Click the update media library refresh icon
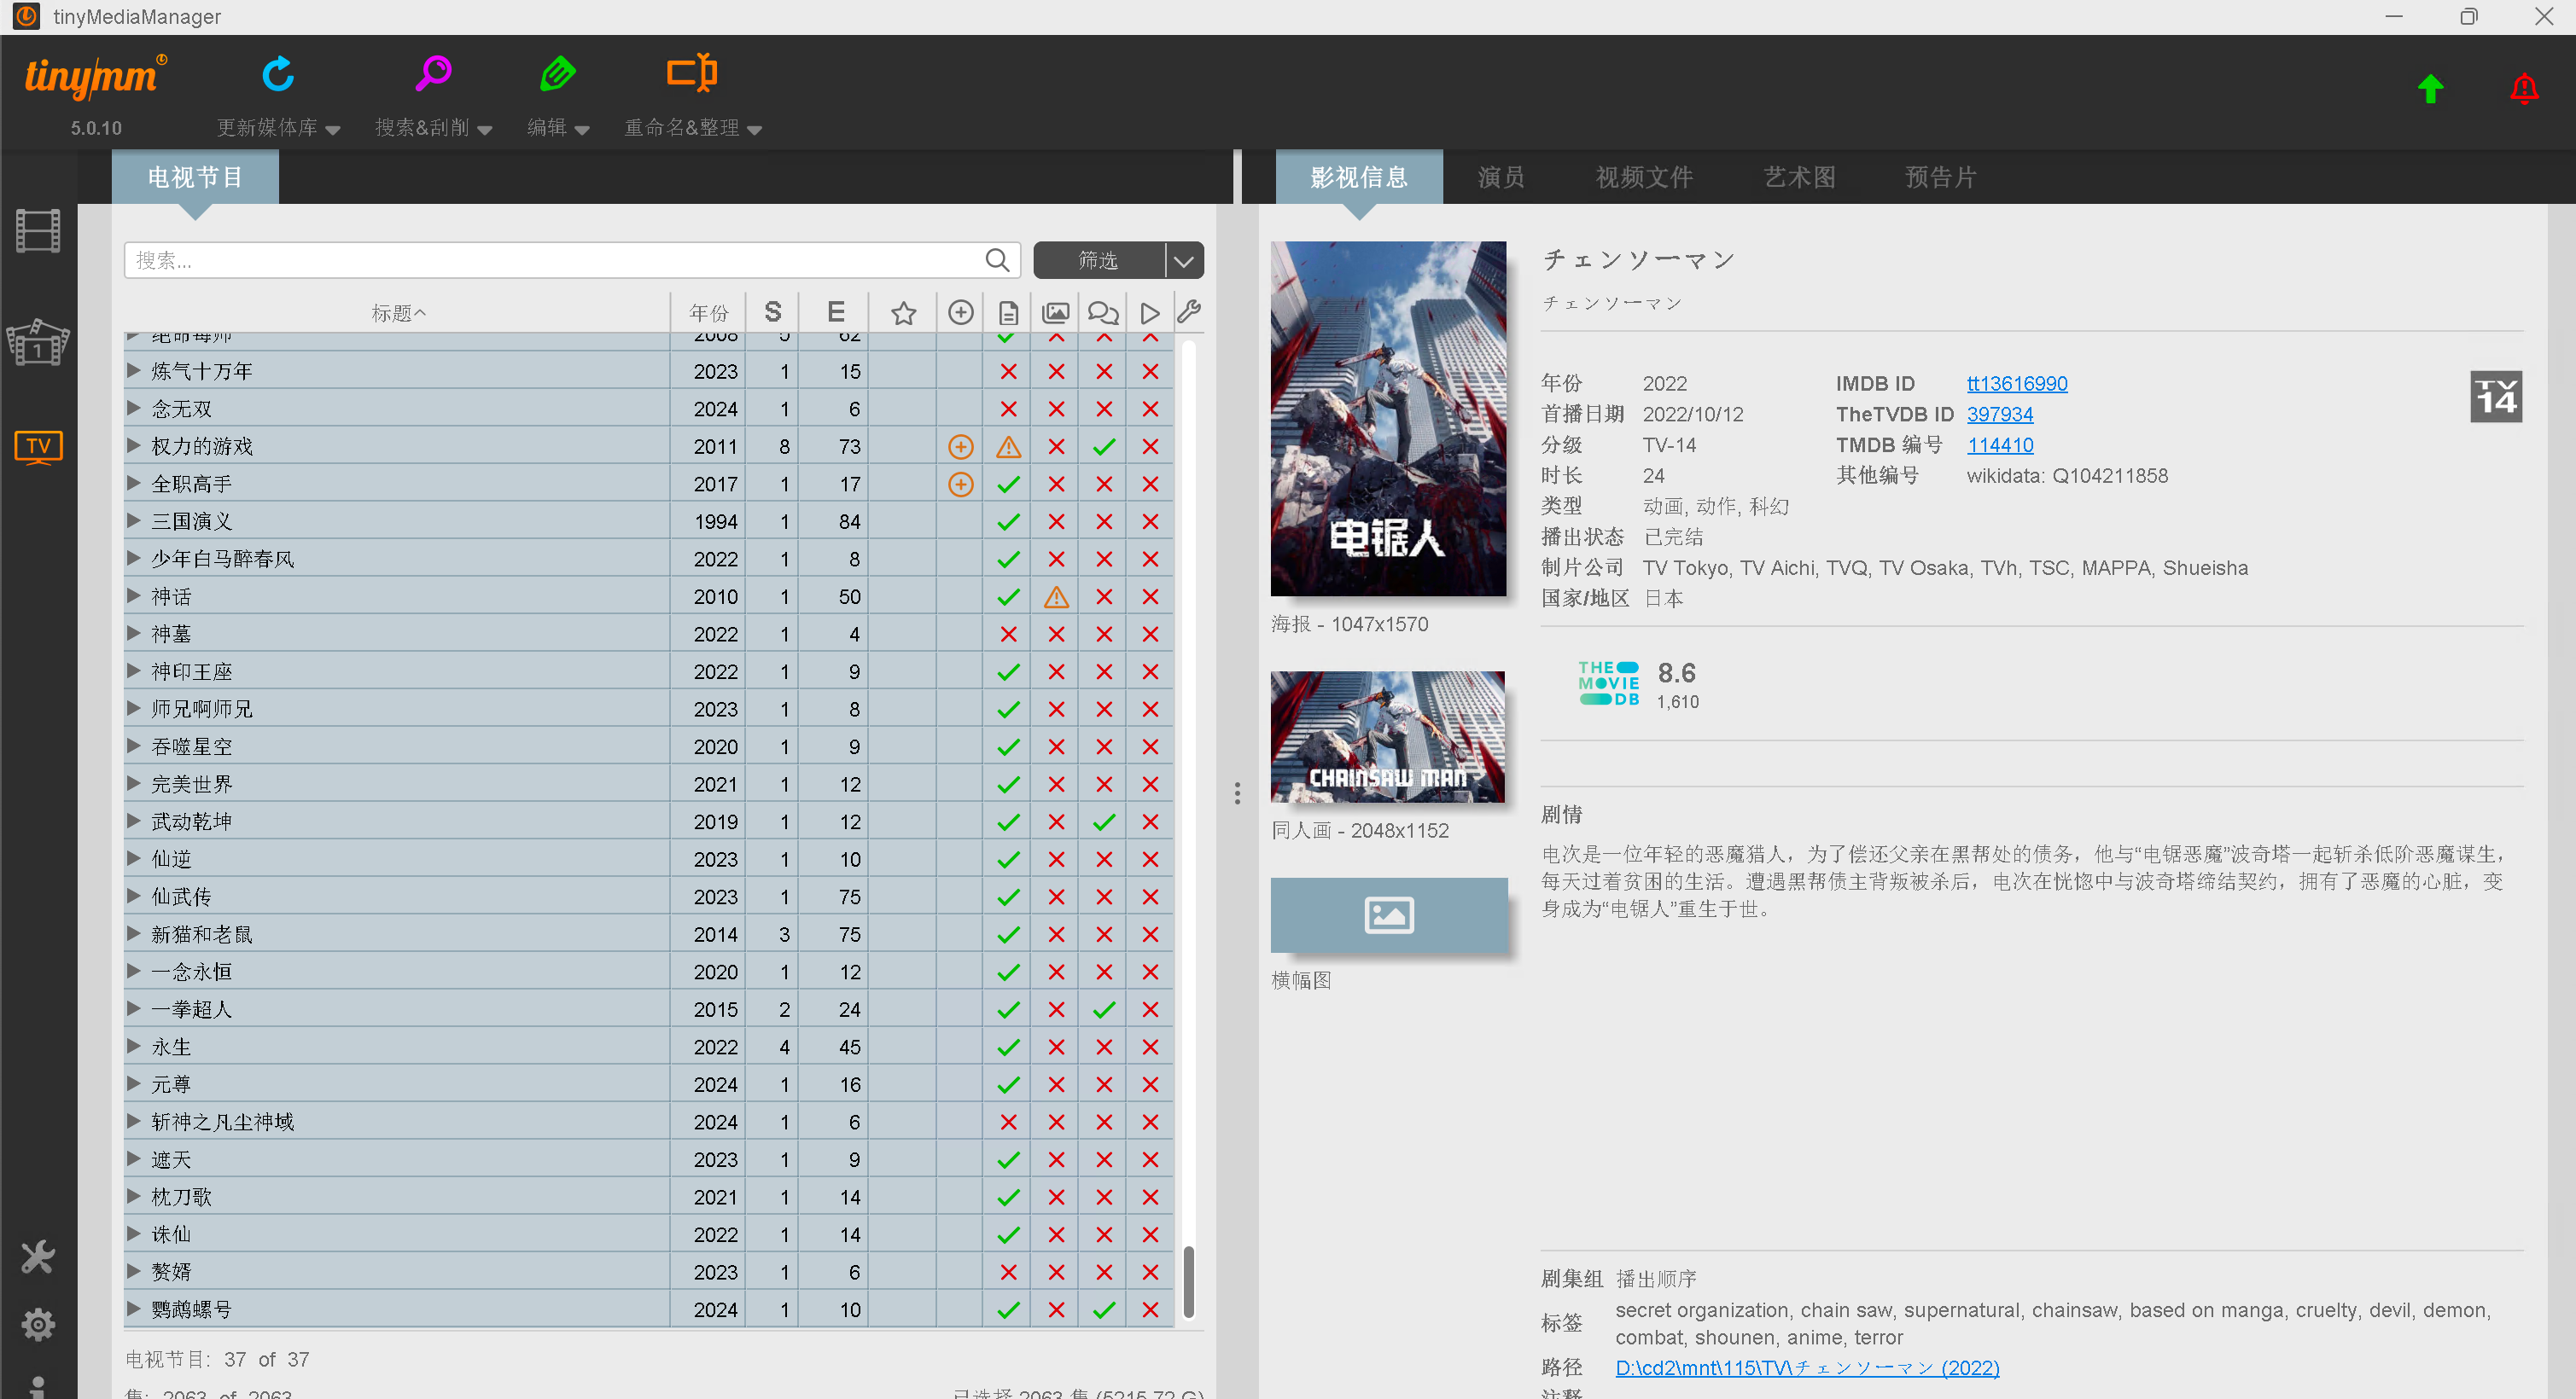The width and height of the screenshot is (2576, 1399). [278, 73]
